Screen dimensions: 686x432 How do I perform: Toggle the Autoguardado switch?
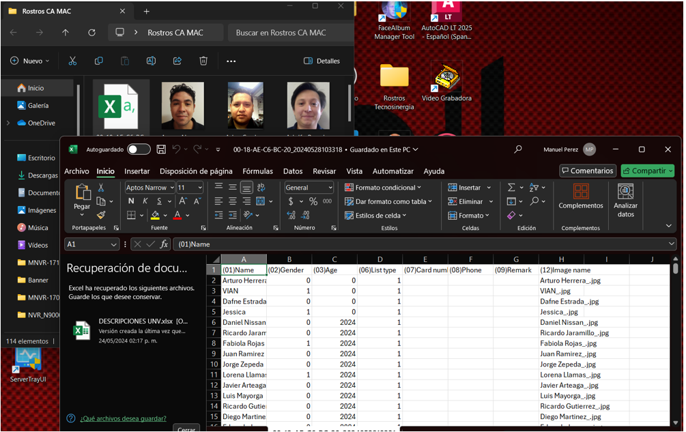[x=139, y=149]
